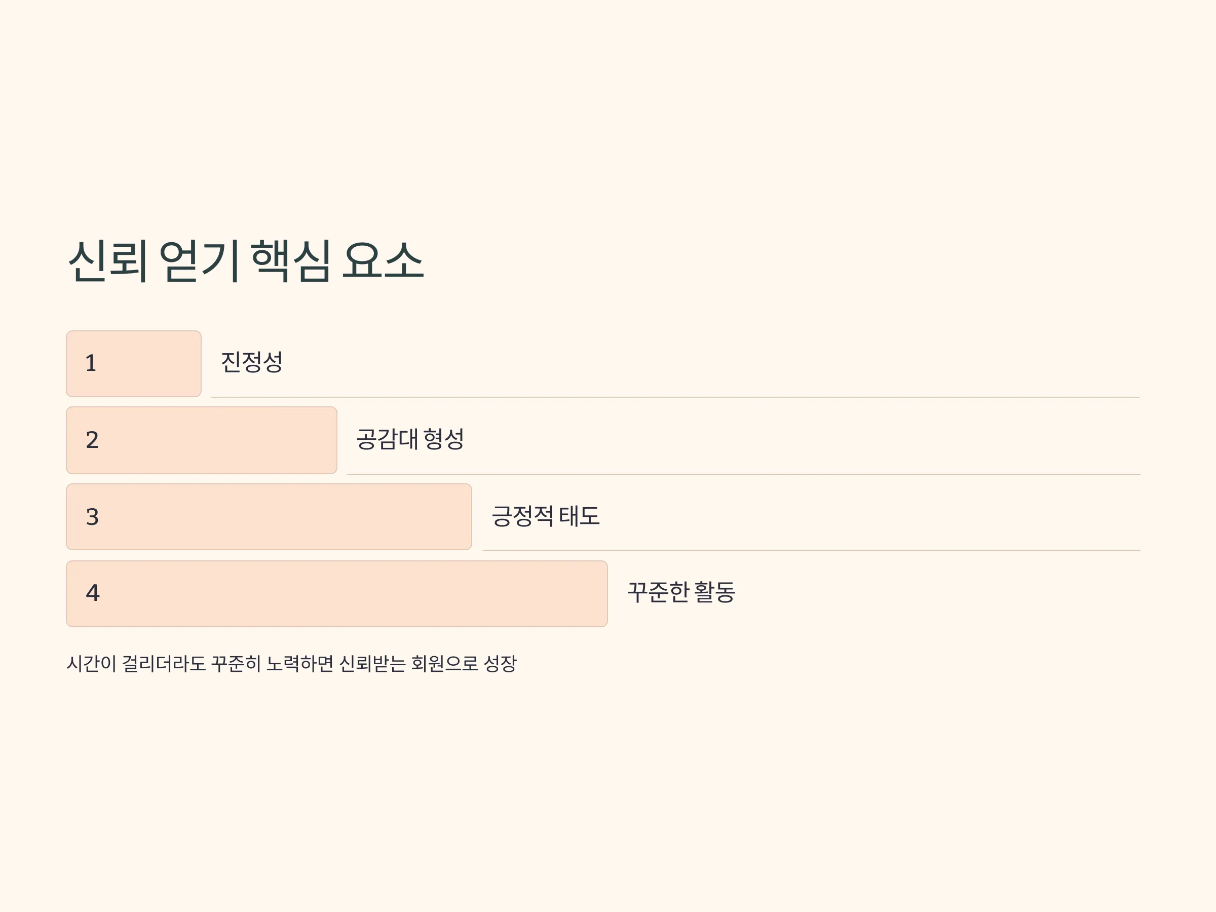This screenshot has width=1216, height=912.
Task: Click the divider line under 진정성
Action: pos(675,397)
